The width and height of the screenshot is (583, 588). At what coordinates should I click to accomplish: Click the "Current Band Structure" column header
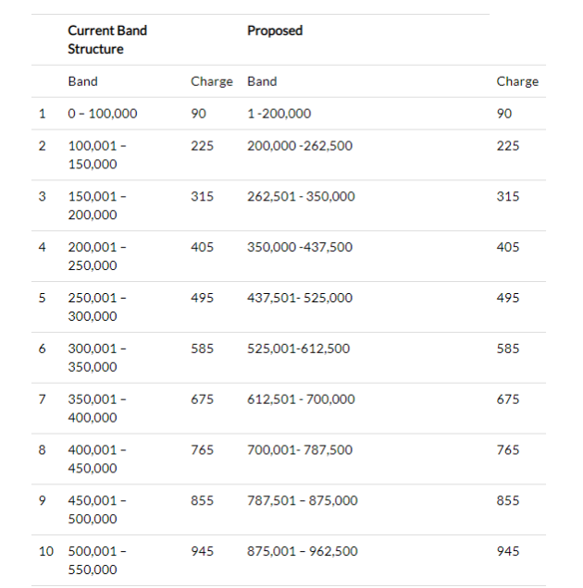[x=107, y=40]
